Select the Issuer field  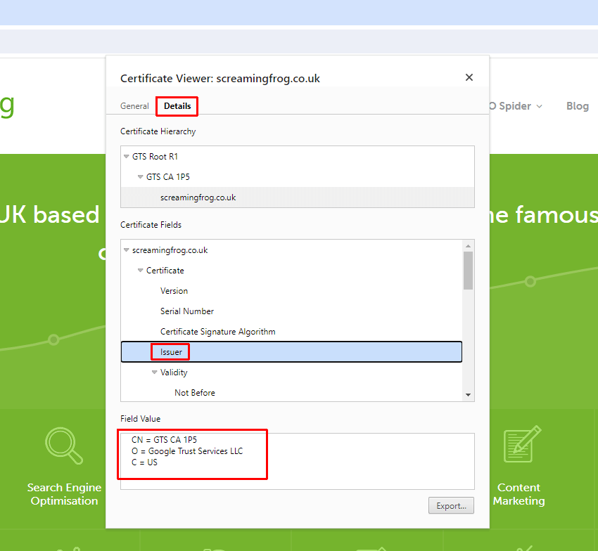pyautogui.click(x=291, y=351)
